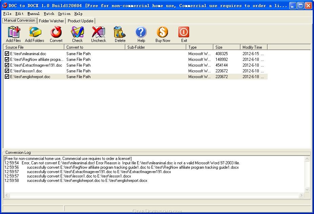314x214 pixels.
Task: Uncheck the englishreport.doc file checkbox
Action: [x=7, y=77]
